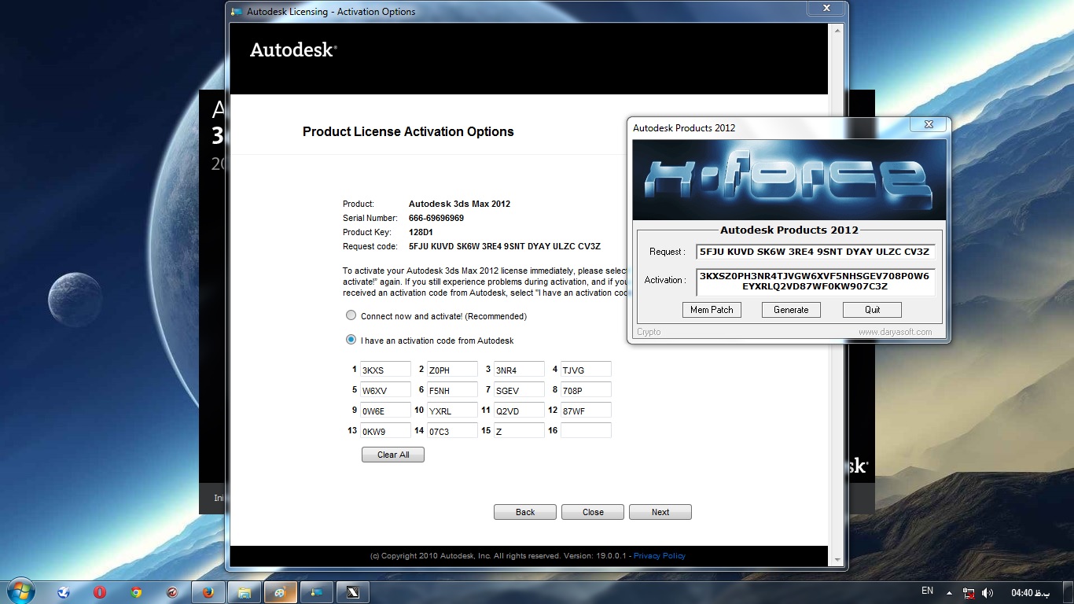Click the Close button beside Back

593,512
